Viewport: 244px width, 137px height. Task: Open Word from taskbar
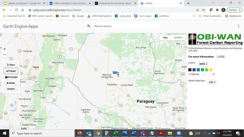point(134,133)
